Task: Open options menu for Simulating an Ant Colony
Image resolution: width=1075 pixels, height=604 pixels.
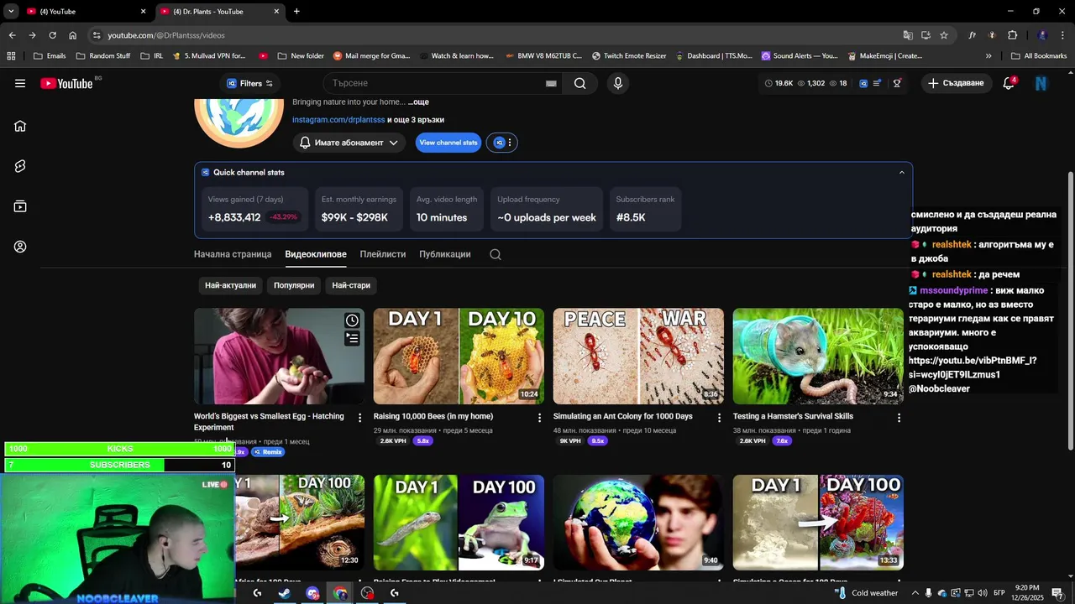Action: click(719, 417)
